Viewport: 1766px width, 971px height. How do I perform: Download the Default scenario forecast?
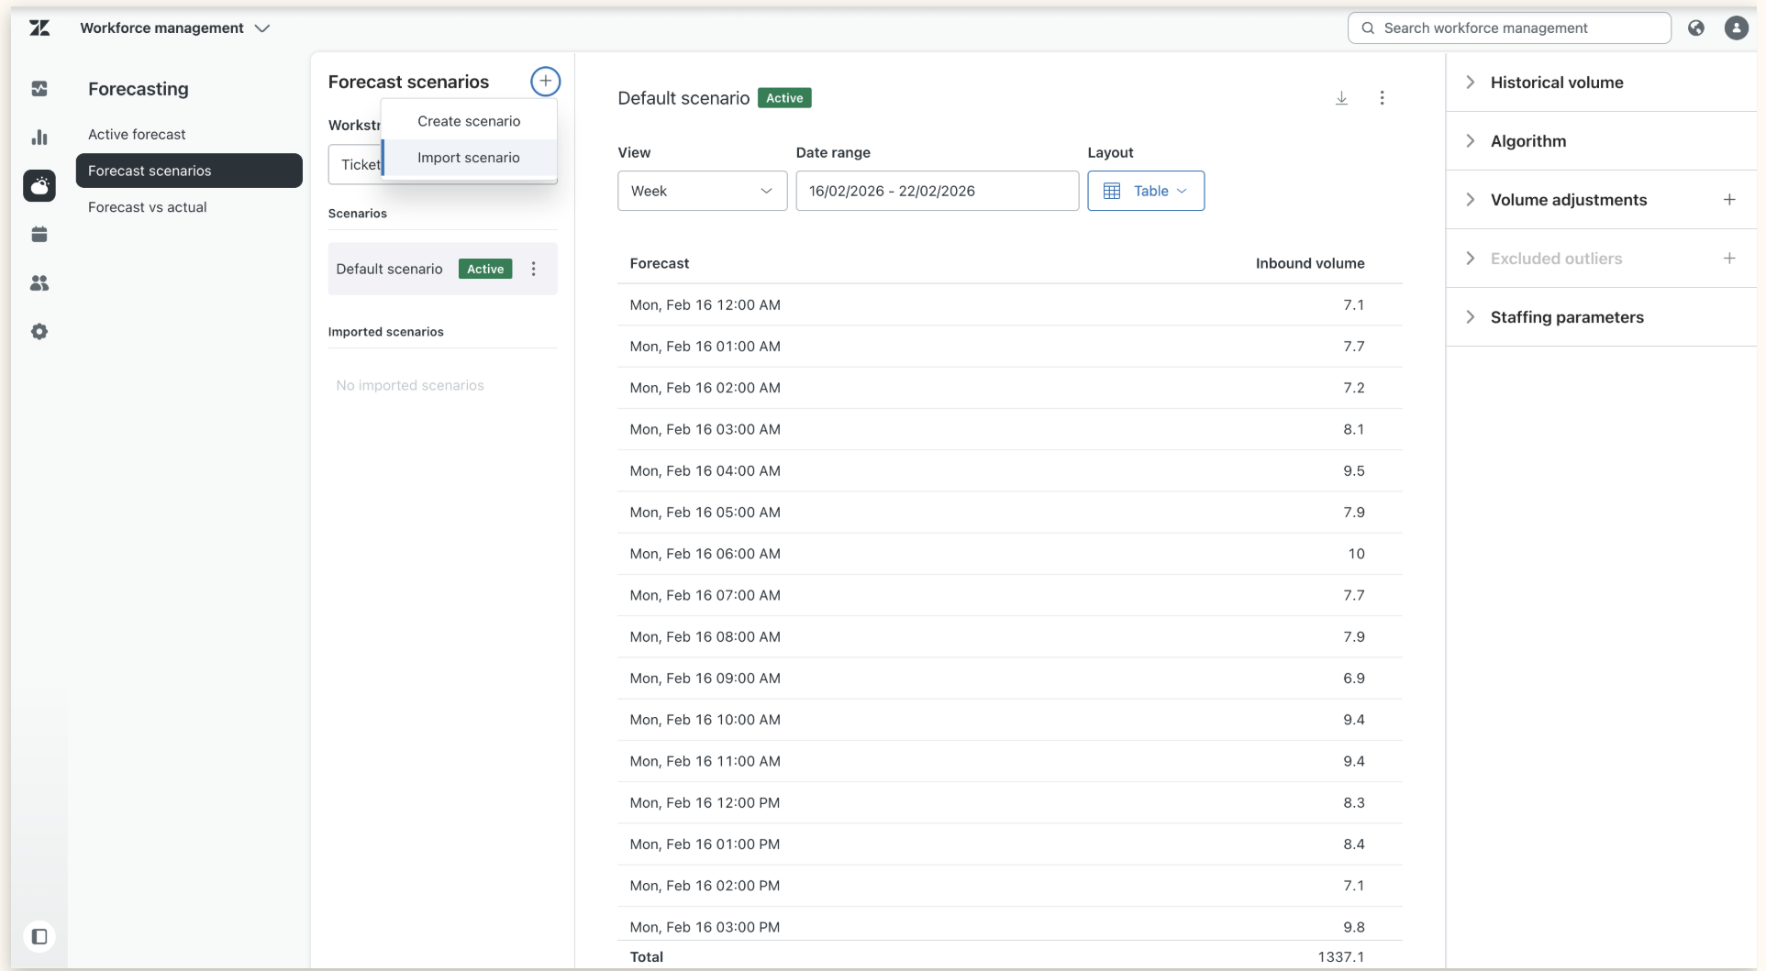[x=1341, y=98]
